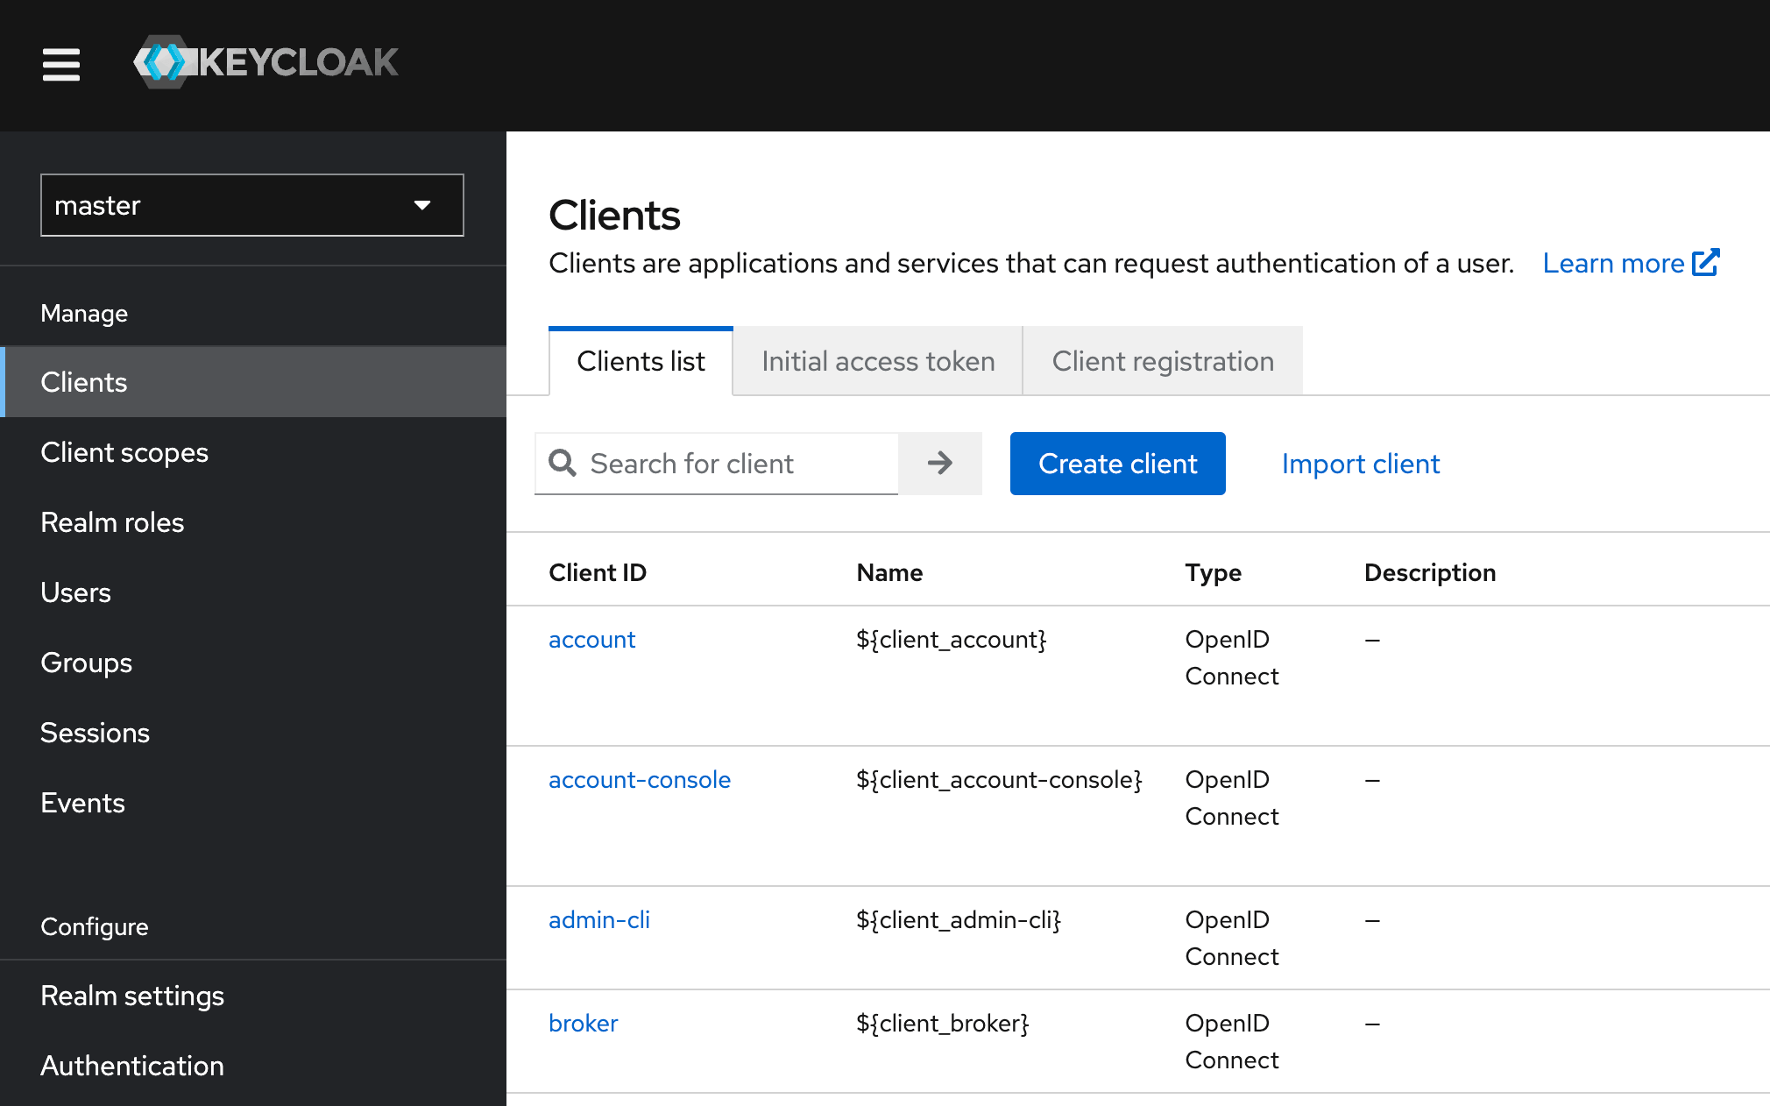This screenshot has width=1770, height=1106.
Task: Select the Clients list tab
Action: pyautogui.click(x=640, y=360)
